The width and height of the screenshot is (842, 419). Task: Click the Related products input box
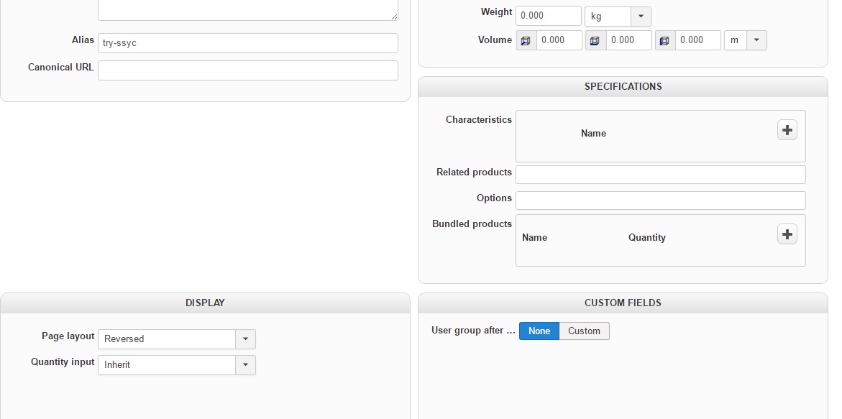(x=660, y=175)
